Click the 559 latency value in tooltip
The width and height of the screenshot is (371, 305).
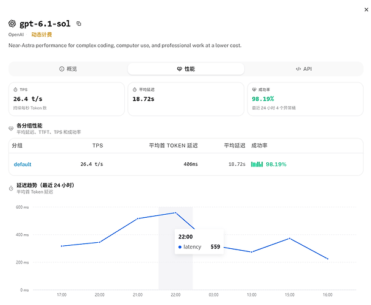click(x=215, y=246)
